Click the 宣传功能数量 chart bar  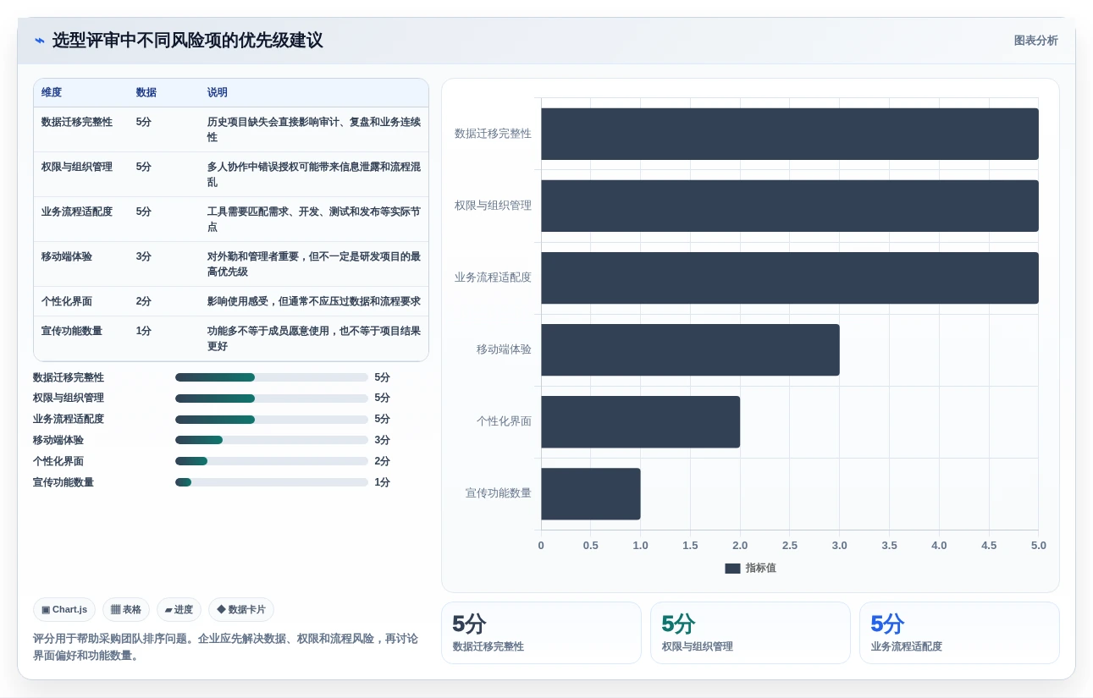coord(591,493)
